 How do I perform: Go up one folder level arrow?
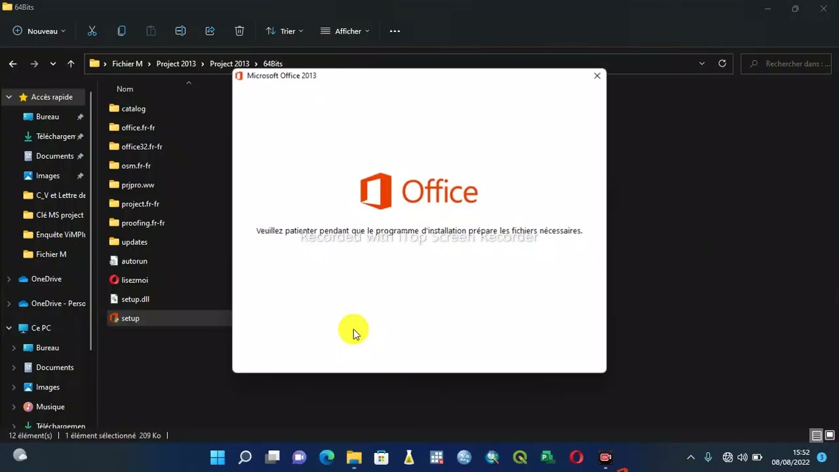coord(71,64)
